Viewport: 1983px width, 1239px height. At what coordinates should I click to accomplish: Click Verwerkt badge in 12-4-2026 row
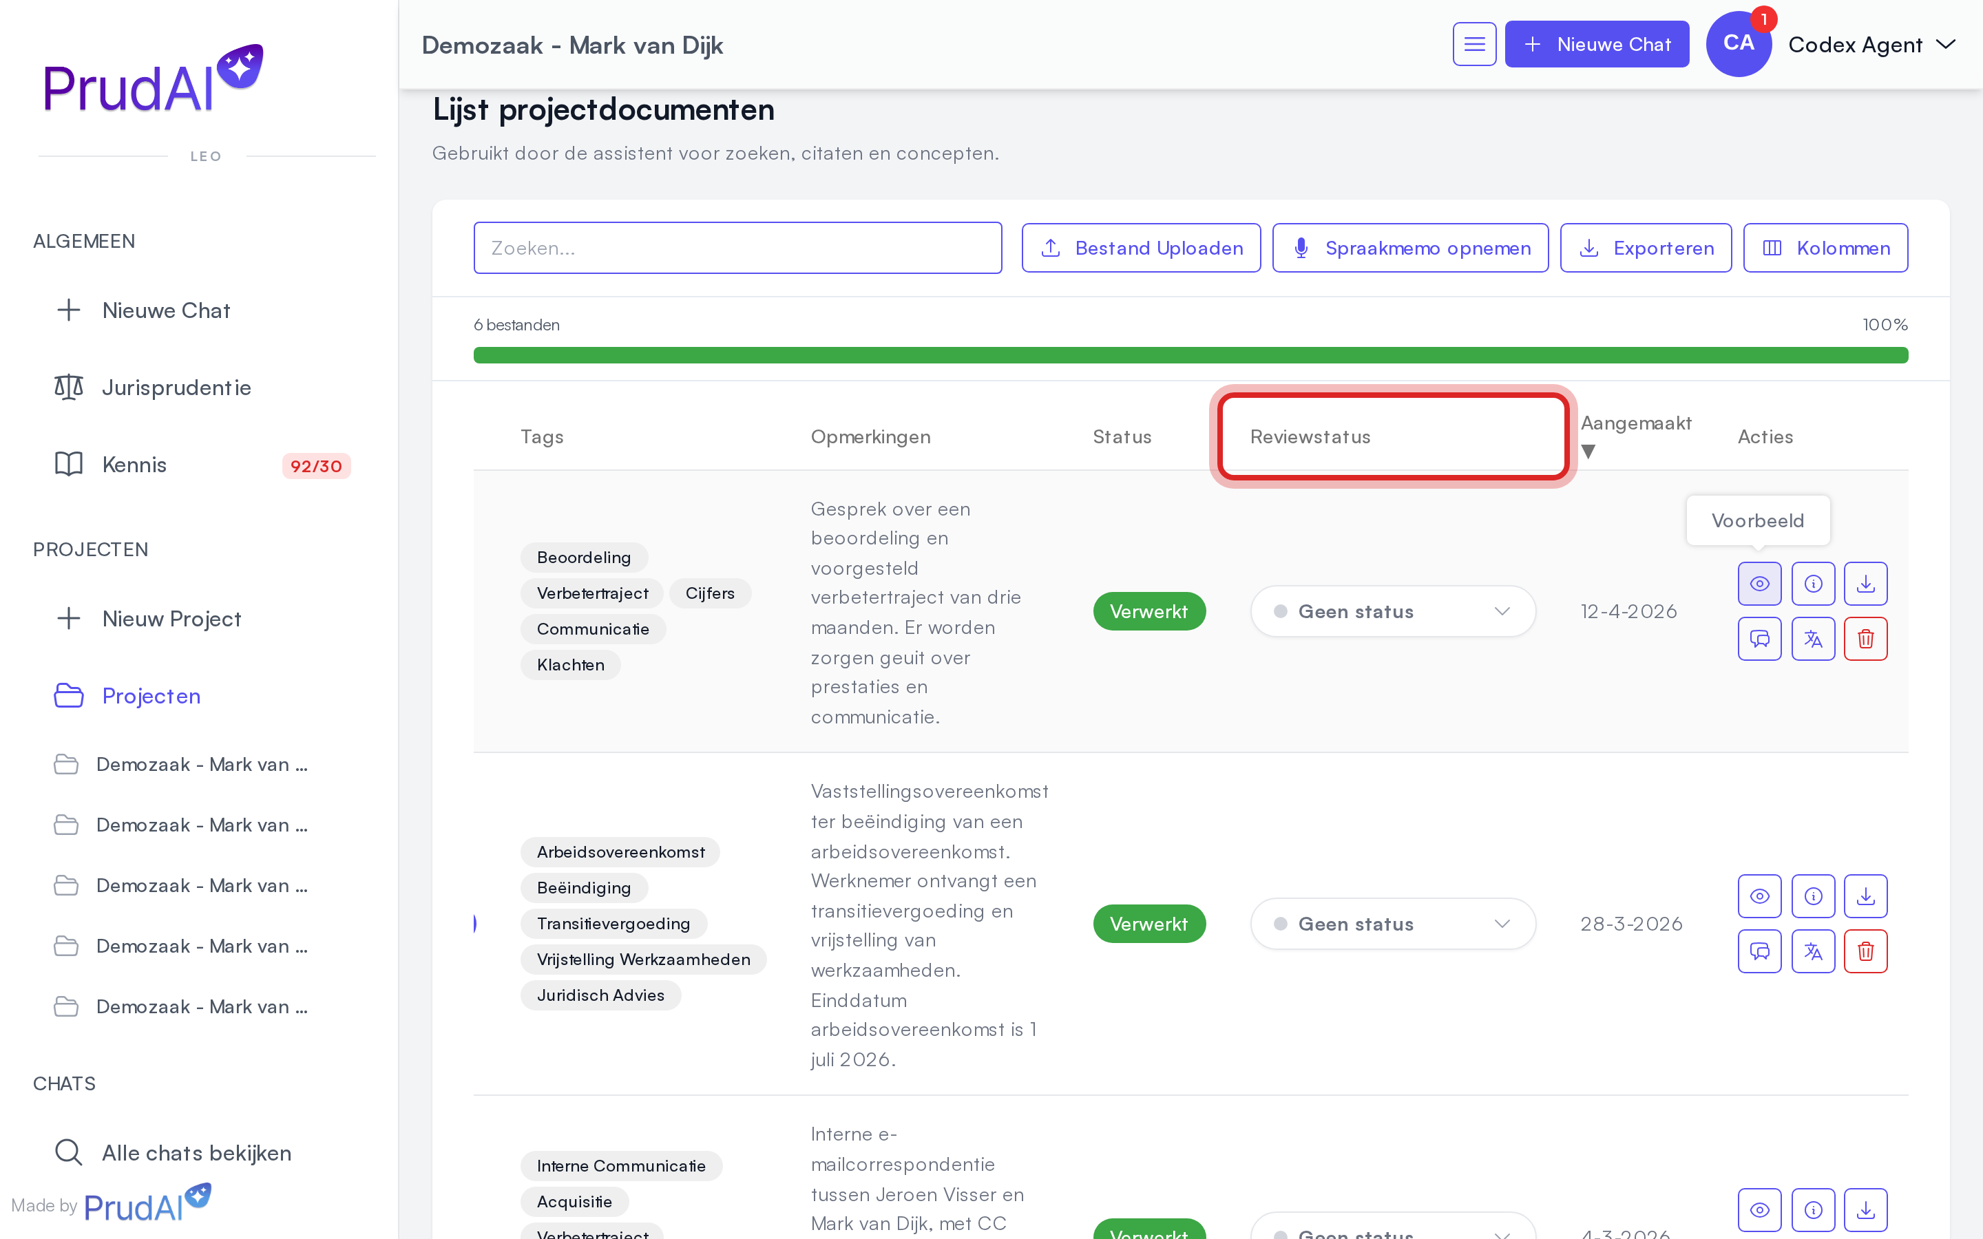pyautogui.click(x=1148, y=611)
